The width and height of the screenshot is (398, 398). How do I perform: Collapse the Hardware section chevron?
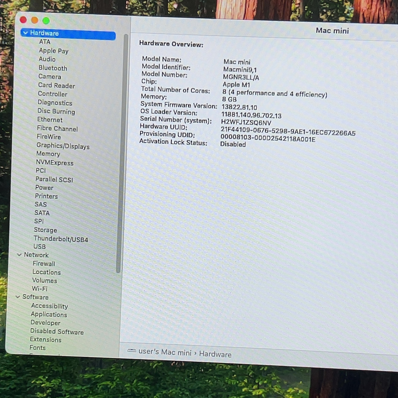(x=26, y=33)
